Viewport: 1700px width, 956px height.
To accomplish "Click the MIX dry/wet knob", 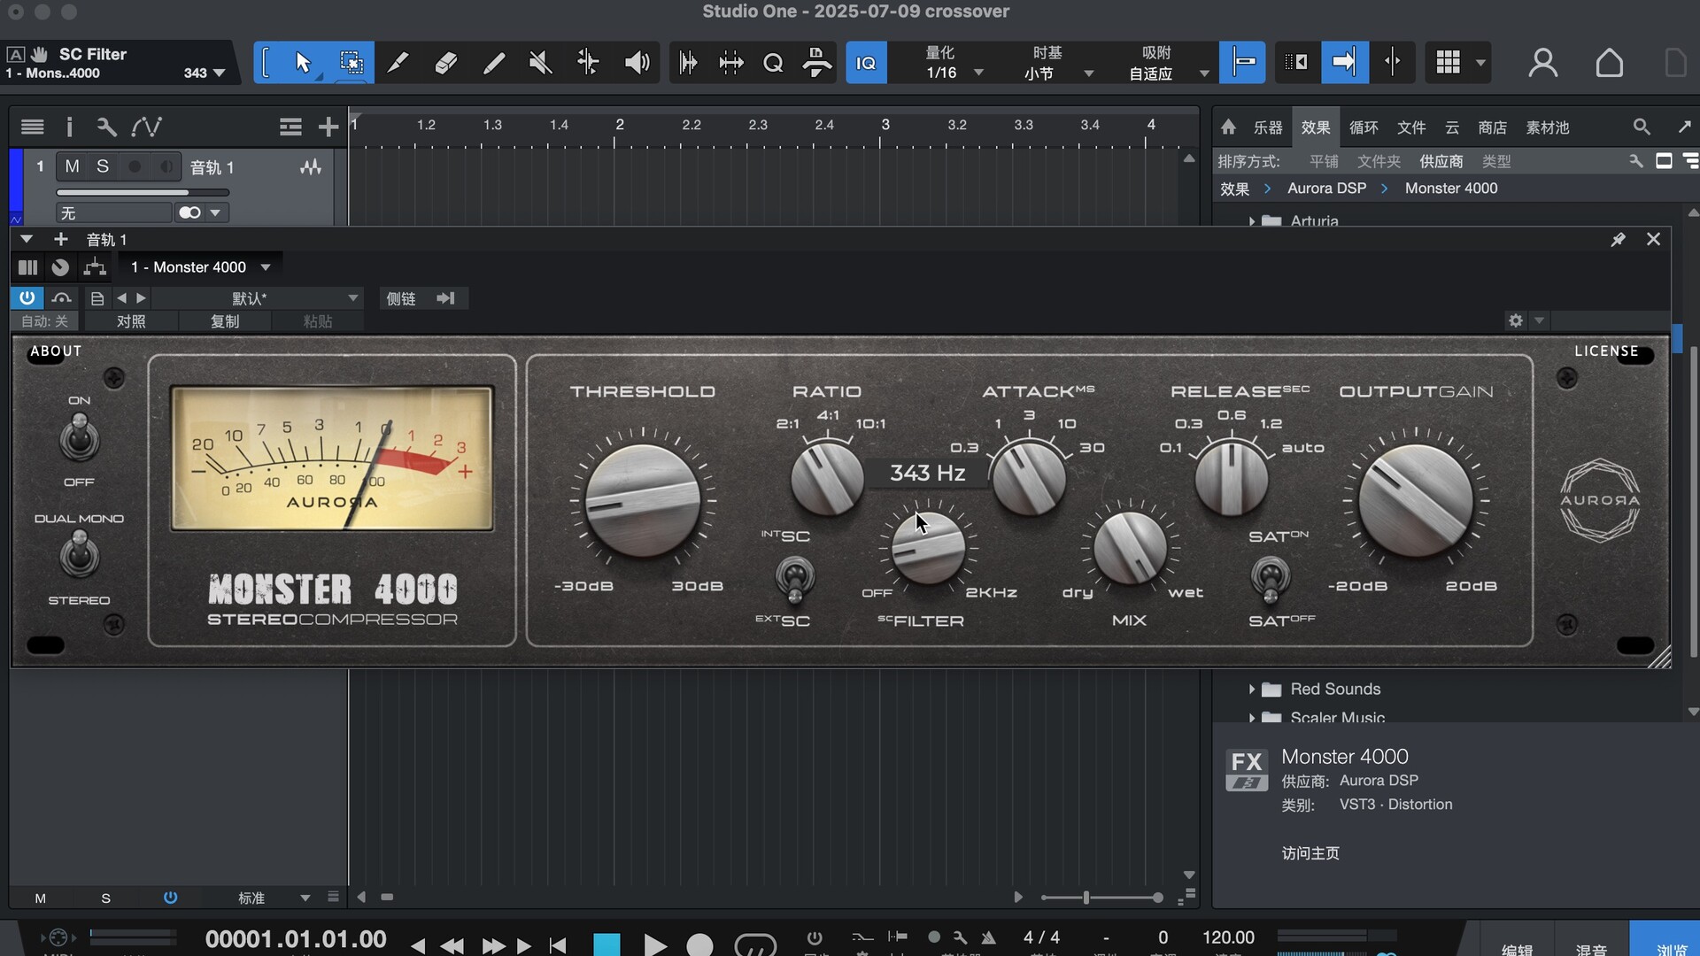I will tap(1130, 548).
